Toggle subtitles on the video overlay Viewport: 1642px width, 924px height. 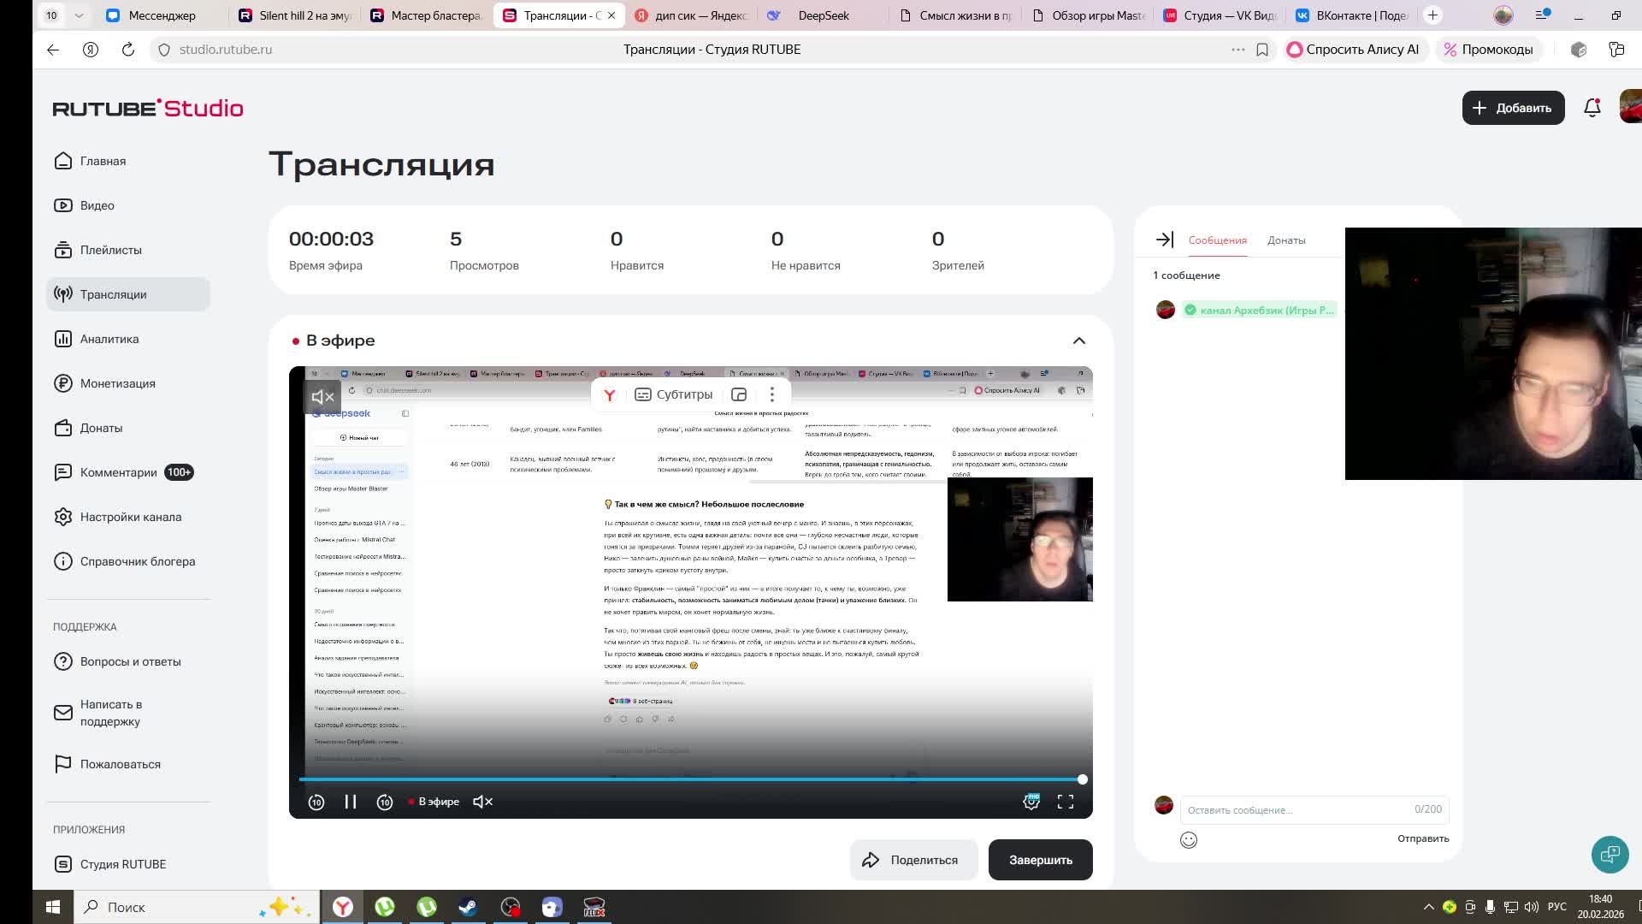click(674, 394)
